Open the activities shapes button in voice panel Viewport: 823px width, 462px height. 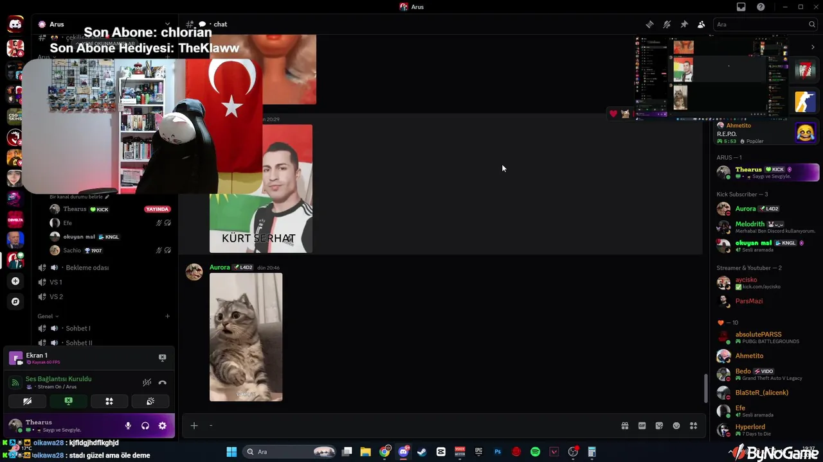pyautogui.click(x=109, y=401)
